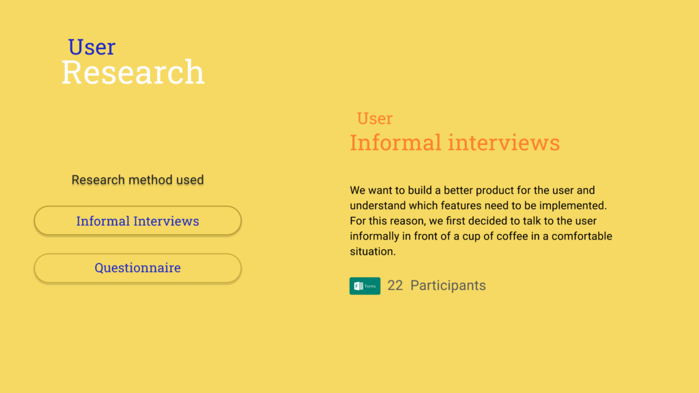
Task: Click the small Forms text in badge
Action: click(371, 286)
